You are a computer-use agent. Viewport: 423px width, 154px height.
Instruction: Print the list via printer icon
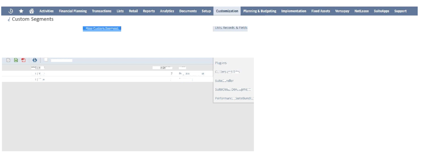(35, 60)
